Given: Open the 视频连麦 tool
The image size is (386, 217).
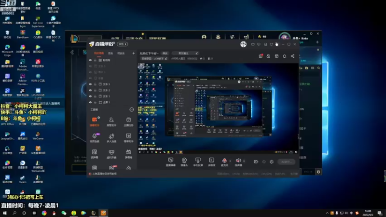Looking at the screenshot, I should click(95, 138).
